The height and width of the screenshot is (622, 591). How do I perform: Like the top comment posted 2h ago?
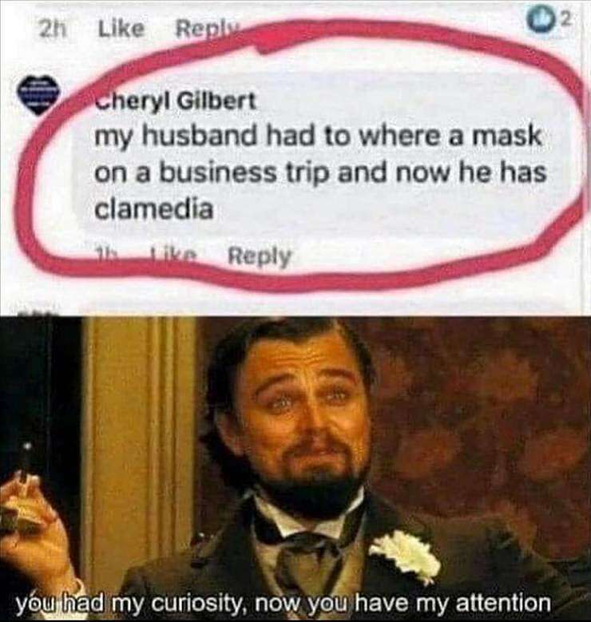(121, 30)
